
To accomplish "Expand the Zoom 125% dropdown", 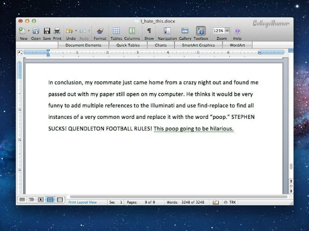I will (227, 31).
